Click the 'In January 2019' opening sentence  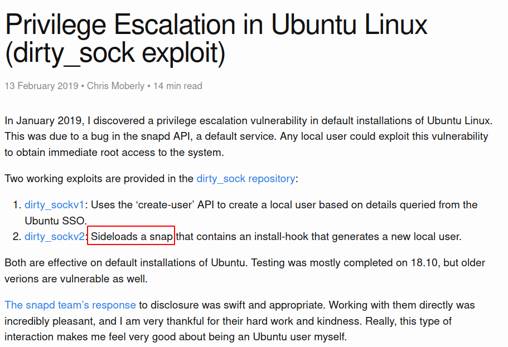click(x=44, y=121)
